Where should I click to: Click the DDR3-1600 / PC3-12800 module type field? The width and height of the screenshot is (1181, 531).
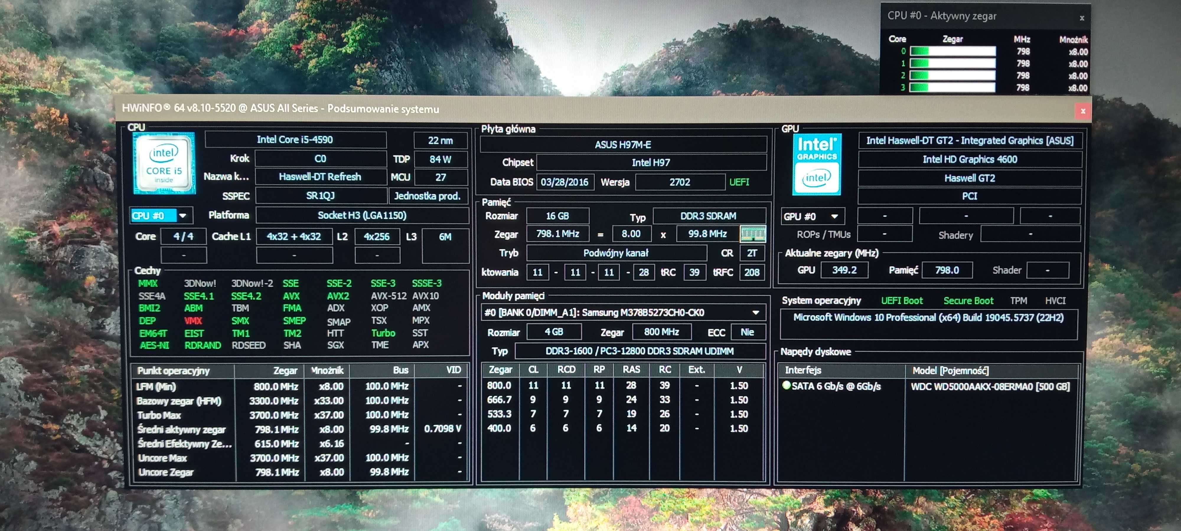coord(640,351)
